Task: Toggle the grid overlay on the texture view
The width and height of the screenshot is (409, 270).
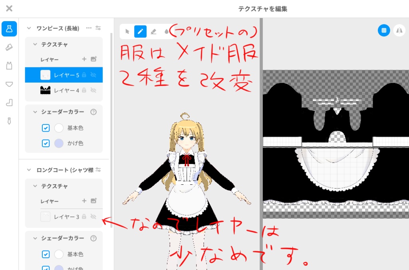Action: pyautogui.click(x=384, y=30)
